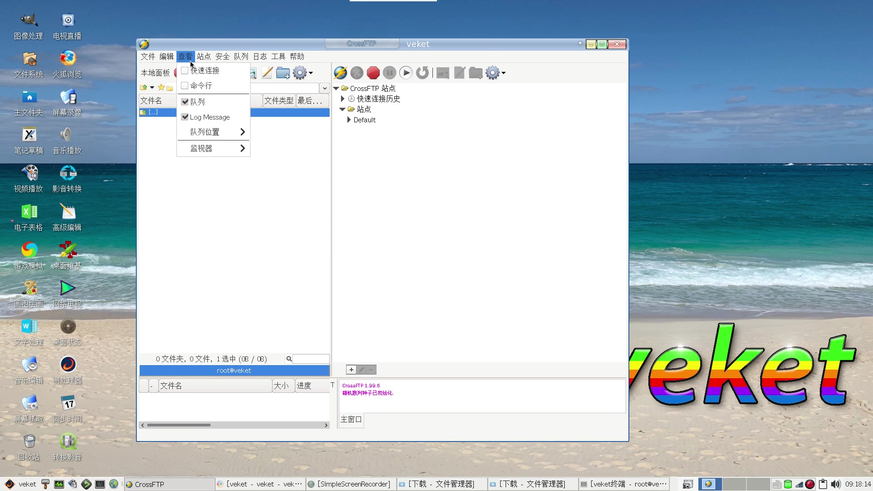Image resolution: width=873 pixels, height=491 pixels.
Task: Expand the 队列位置 submenu
Action: pyautogui.click(x=213, y=132)
